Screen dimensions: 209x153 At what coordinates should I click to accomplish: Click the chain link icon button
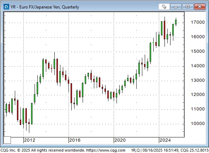click(164, 7)
